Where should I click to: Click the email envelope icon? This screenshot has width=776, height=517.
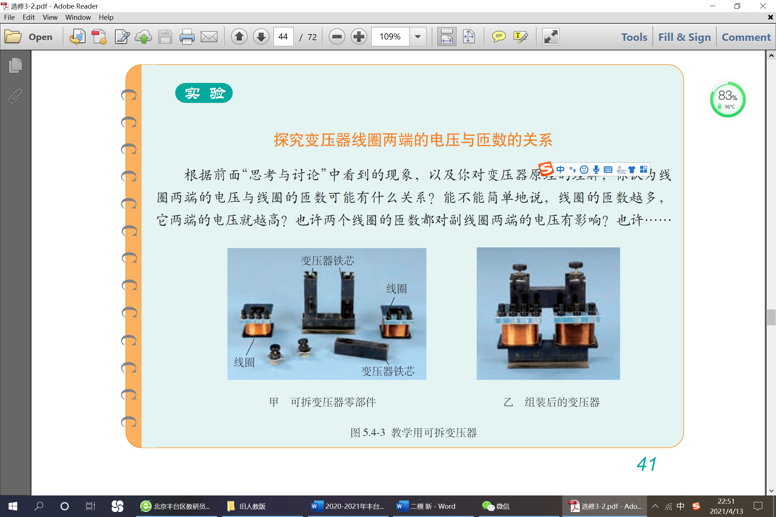point(209,37)
